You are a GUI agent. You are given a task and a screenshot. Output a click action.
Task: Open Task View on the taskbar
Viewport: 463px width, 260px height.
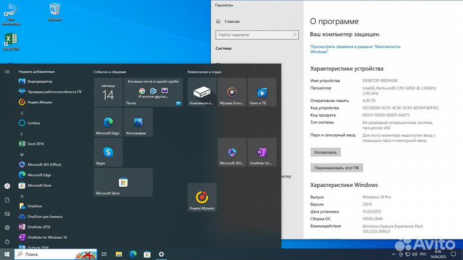(x=104, y=254)
